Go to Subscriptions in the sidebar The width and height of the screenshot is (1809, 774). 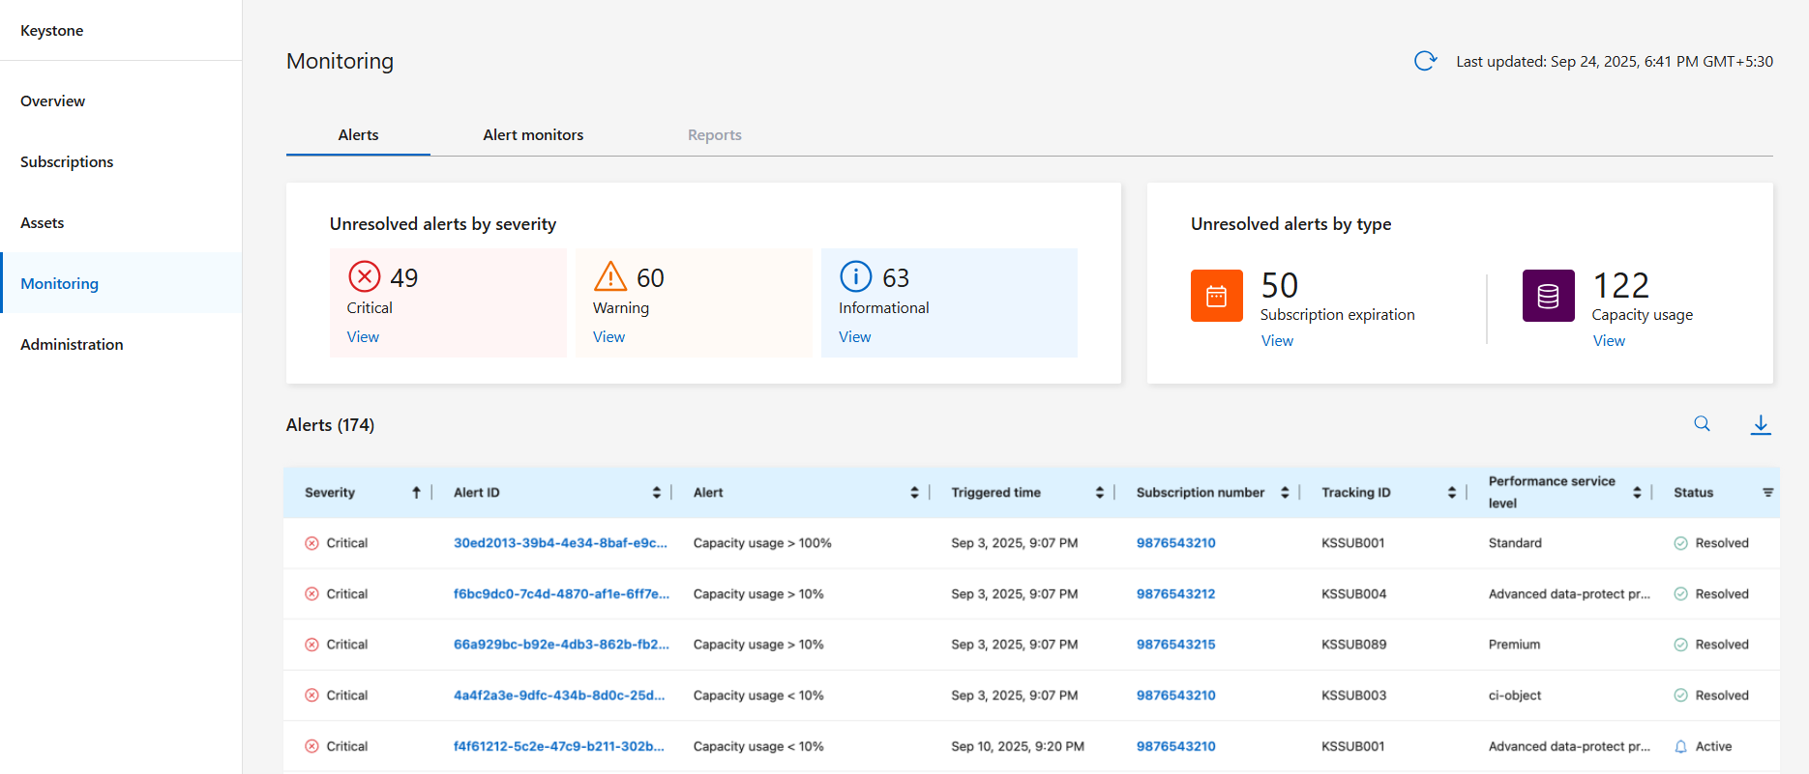point(67,161)
